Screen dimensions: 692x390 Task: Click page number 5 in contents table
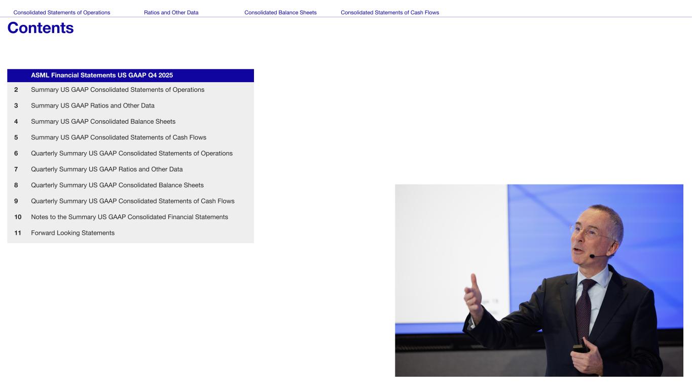[x=16, y=137]
